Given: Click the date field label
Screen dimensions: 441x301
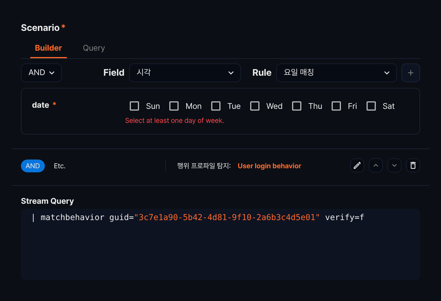Looking at the screenshot, I should (x=40, y=105).
